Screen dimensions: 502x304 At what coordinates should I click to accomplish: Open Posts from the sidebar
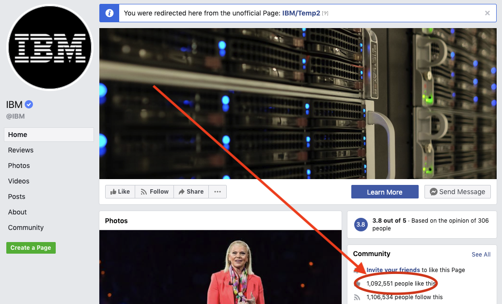[x=16, y=197]
